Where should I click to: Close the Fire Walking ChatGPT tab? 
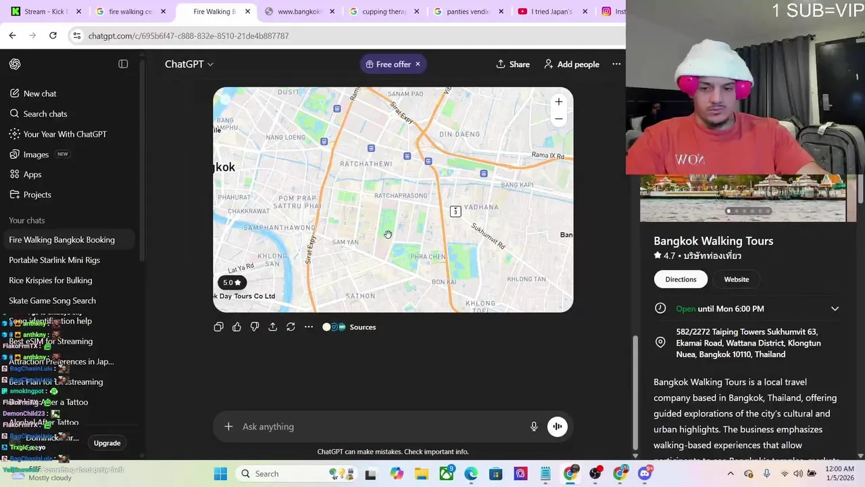[x=248, y=11]
